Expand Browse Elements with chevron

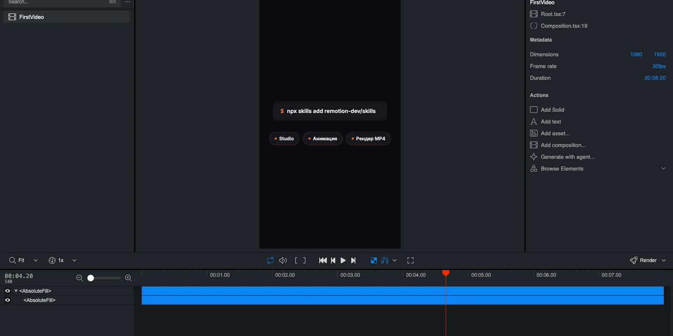pos(663,168)
